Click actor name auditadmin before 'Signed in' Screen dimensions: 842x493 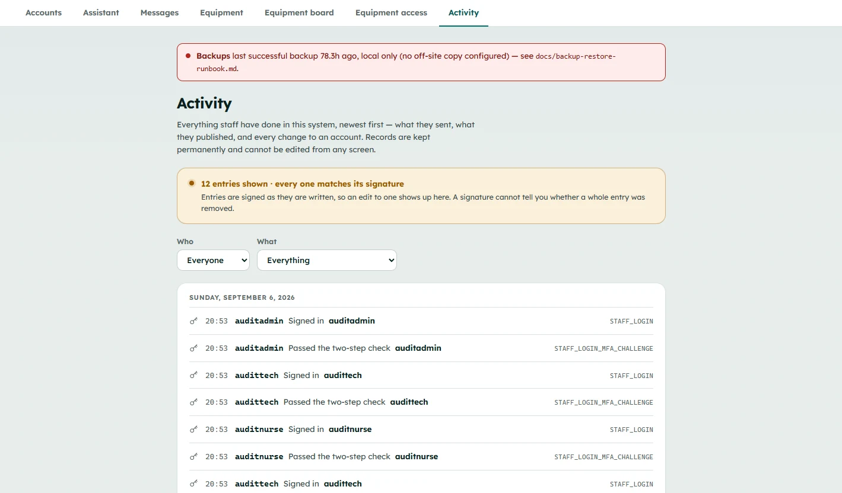tap(259, 321)
